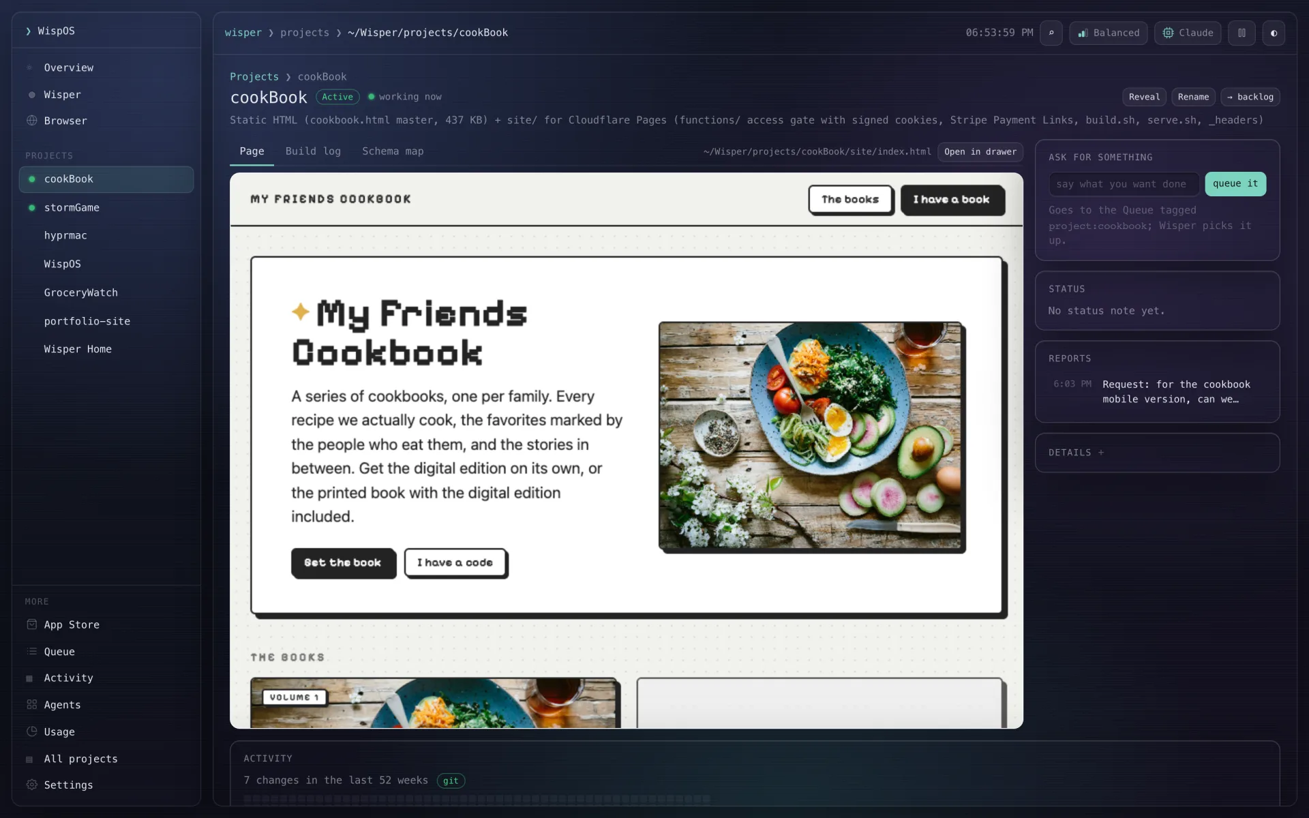The height and width of the screenshot is (818, 1309).
Task: Open the Balanced performance mode selector
Action: point(1109,33)
